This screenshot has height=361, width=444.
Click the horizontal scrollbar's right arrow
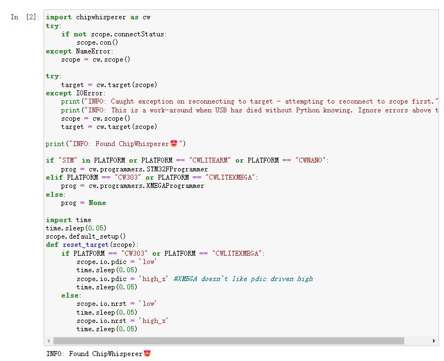pyautogui.click(x=435, y=341)
